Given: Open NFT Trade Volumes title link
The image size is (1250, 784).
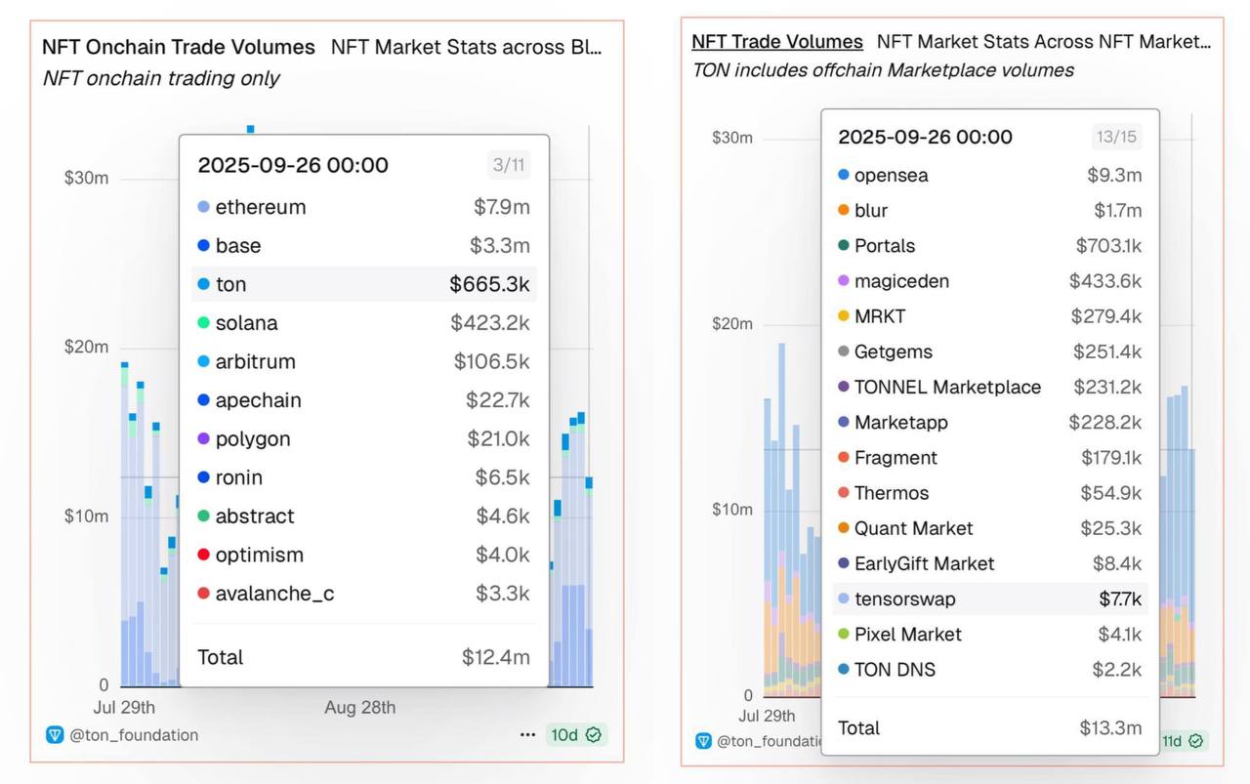Looking at the screenshot, I should pos(777,42).
